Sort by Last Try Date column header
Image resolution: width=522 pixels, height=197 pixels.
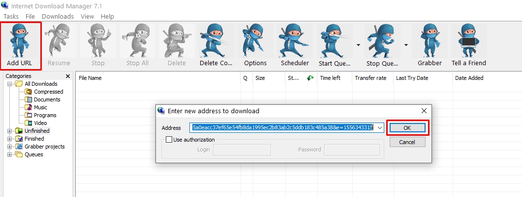pos(423,78)
